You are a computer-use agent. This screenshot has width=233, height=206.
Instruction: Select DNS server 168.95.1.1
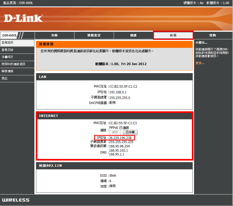[117, 154]
